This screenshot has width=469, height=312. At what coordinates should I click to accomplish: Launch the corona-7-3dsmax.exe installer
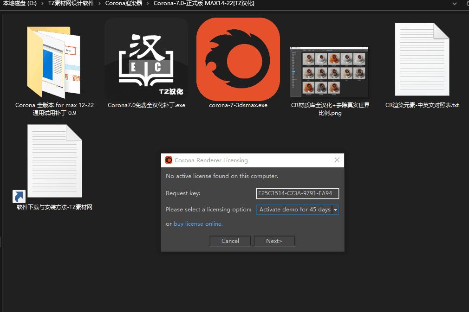[x=238, y=60]
